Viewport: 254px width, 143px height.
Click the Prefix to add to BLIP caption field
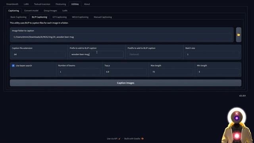click(96, 54)
